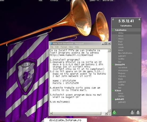Select peer razvanmat in DiviziaTM
Screen dimensions: 147x122
coord(126,68)
